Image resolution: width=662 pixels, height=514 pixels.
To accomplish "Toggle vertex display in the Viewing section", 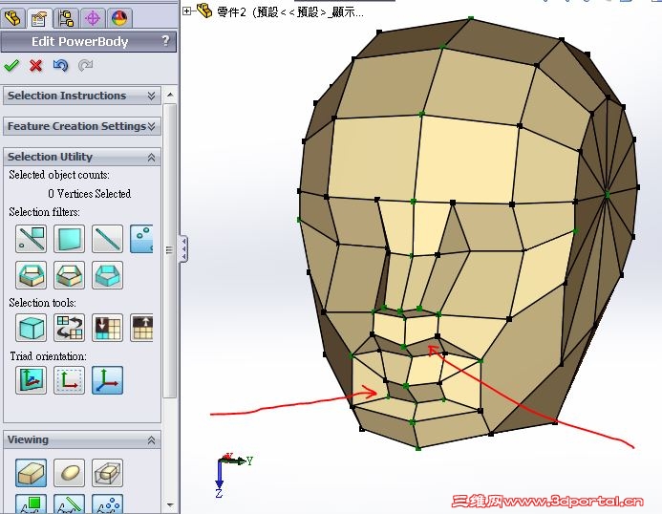I will (107, 503).
